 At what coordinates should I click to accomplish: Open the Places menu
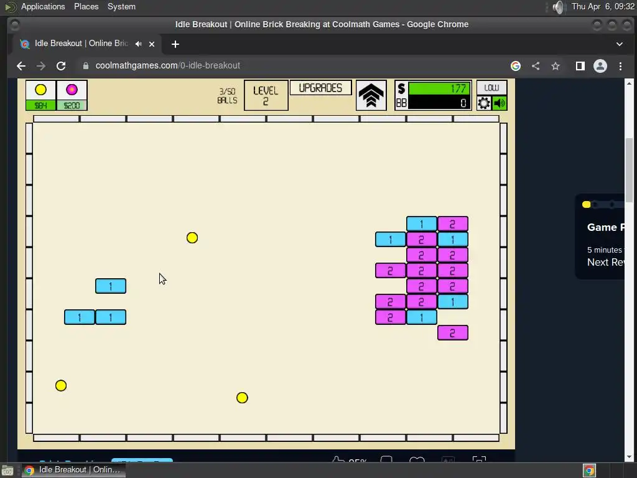pos(86,6)
